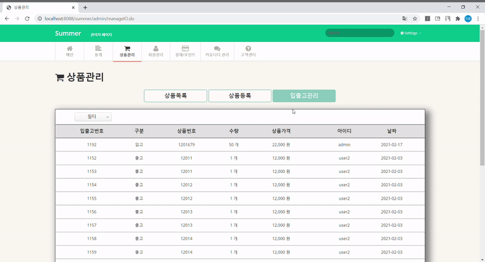Viewport: 485px width, 262px height.
Task: Click the page's vertical scrollbar thumb
Action: (x=482, y=98)
